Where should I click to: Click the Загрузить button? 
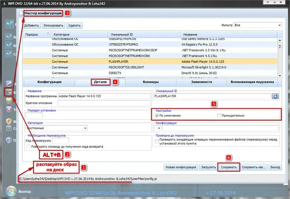(208, 167)
